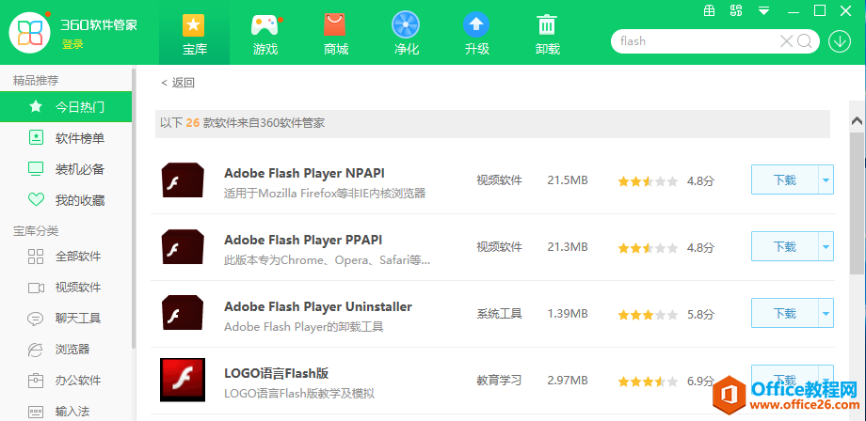Click the results list vertical scrollbar
The image size is (866, 421).
coord(858,203)
